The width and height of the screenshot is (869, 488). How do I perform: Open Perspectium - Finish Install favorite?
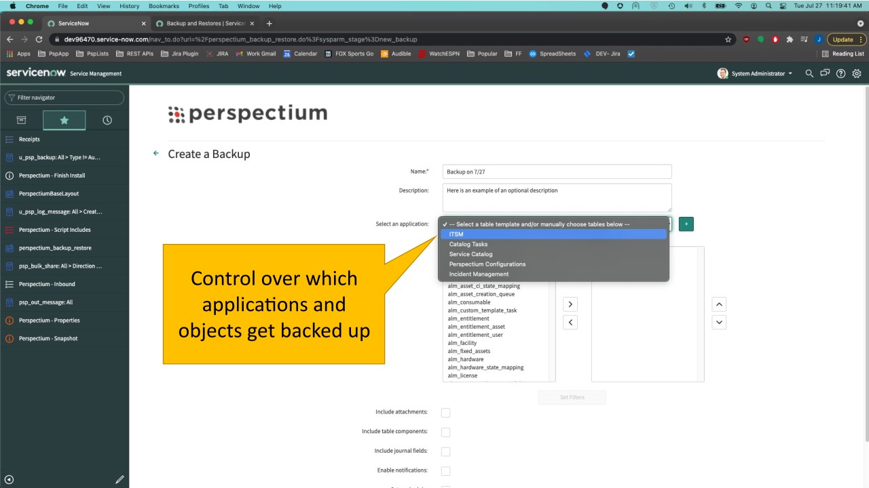tap(64, 176)
